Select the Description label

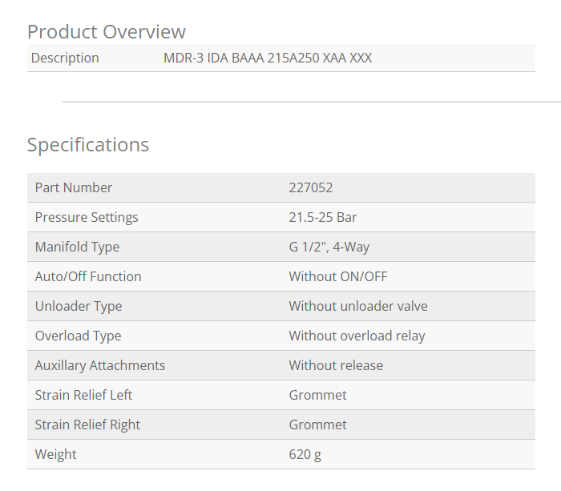click(x=65, y=58)
